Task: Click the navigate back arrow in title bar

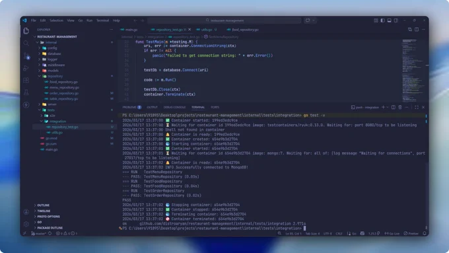Action: pos(135,20)
